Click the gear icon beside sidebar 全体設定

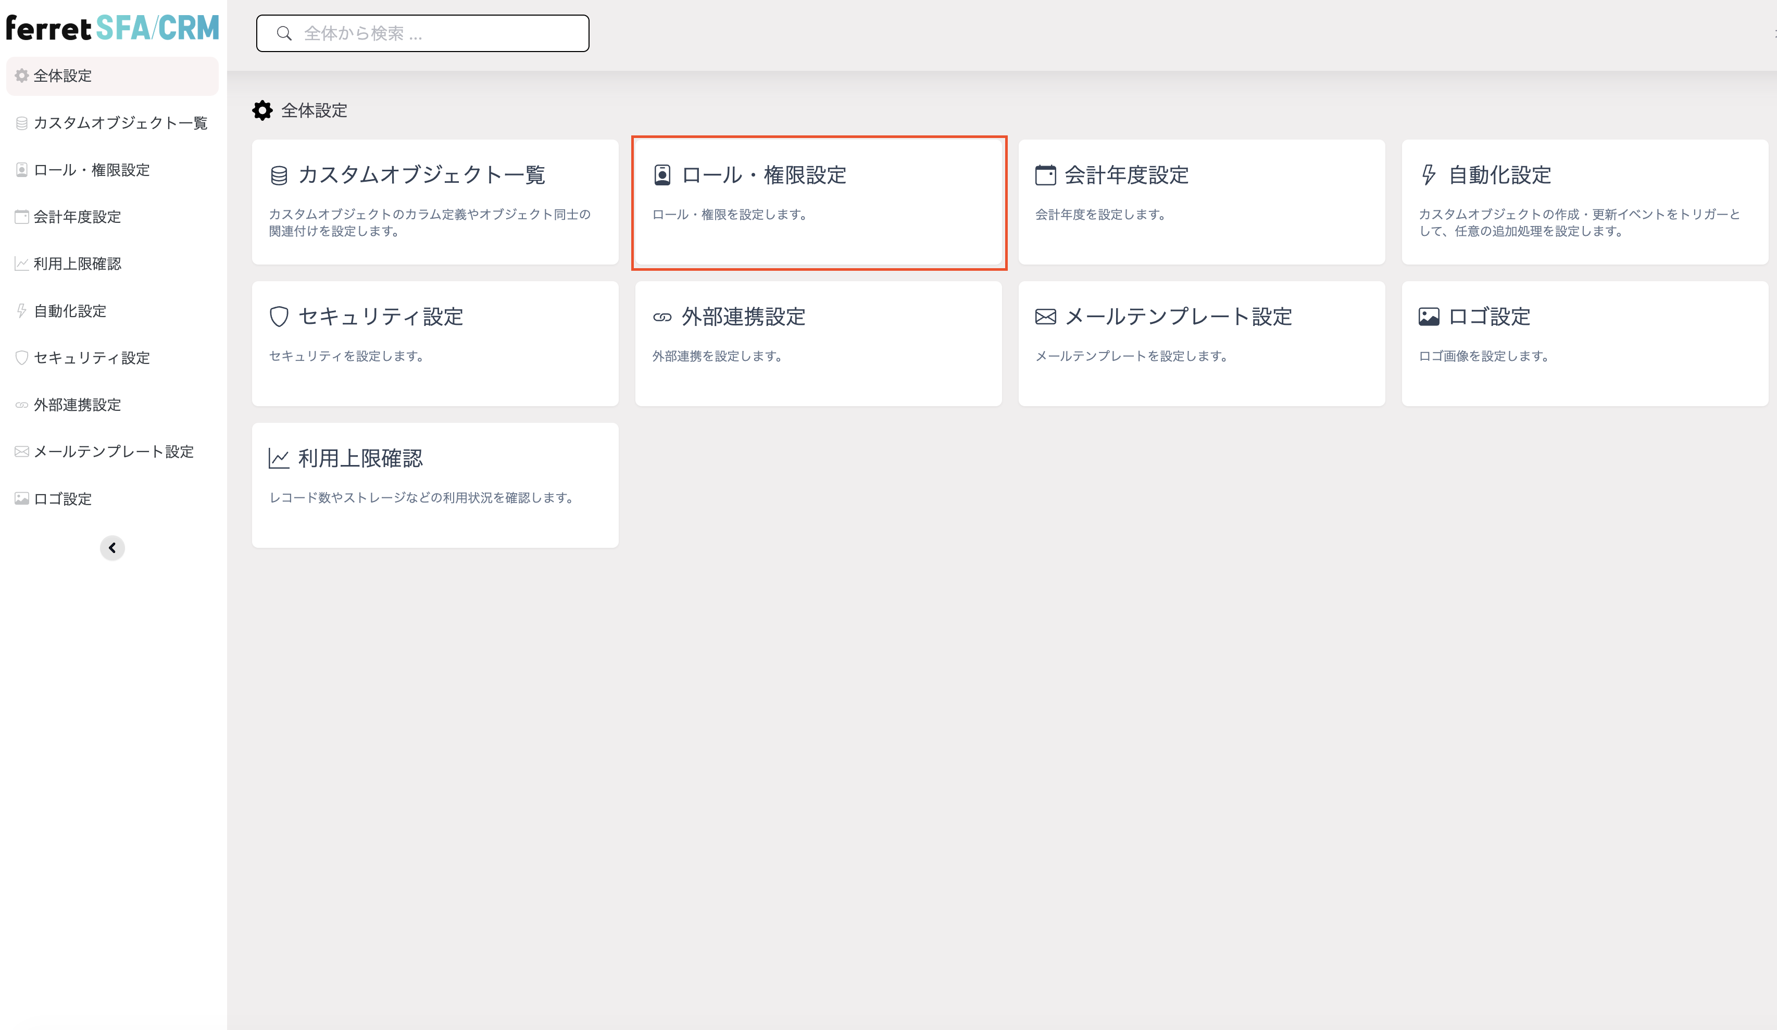tap(22, 76)
